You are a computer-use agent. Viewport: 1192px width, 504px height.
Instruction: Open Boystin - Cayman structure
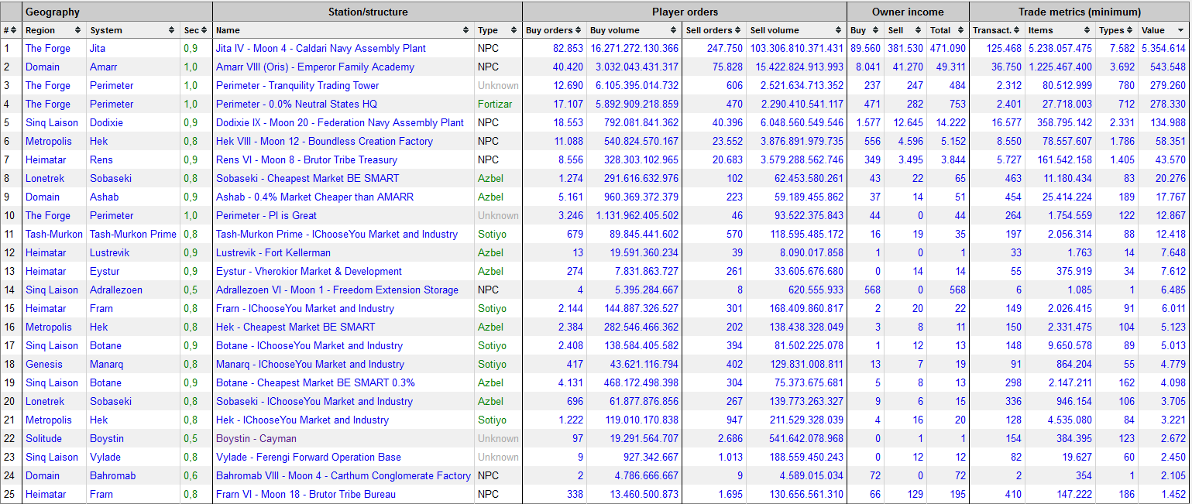[256, 438]
